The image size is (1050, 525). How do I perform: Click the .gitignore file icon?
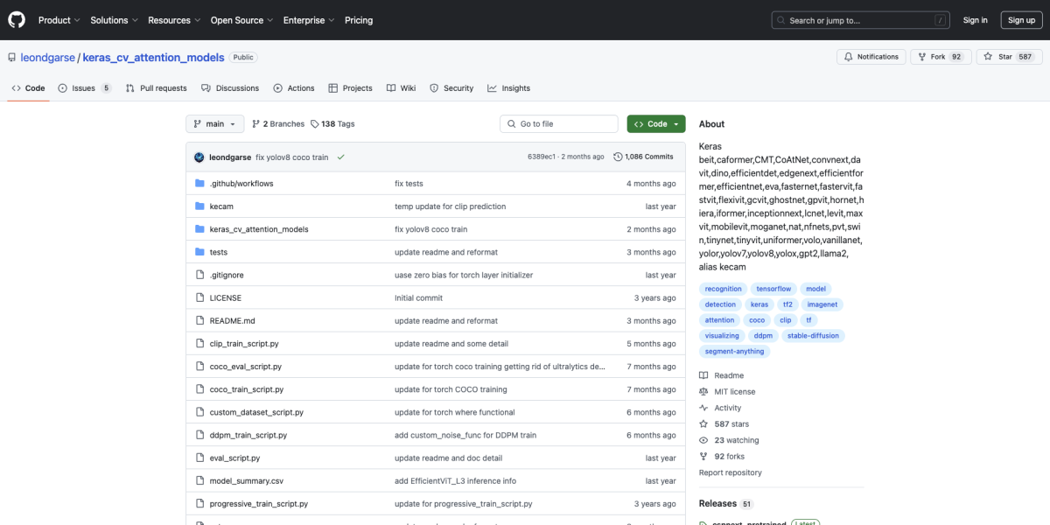point(199,275)
